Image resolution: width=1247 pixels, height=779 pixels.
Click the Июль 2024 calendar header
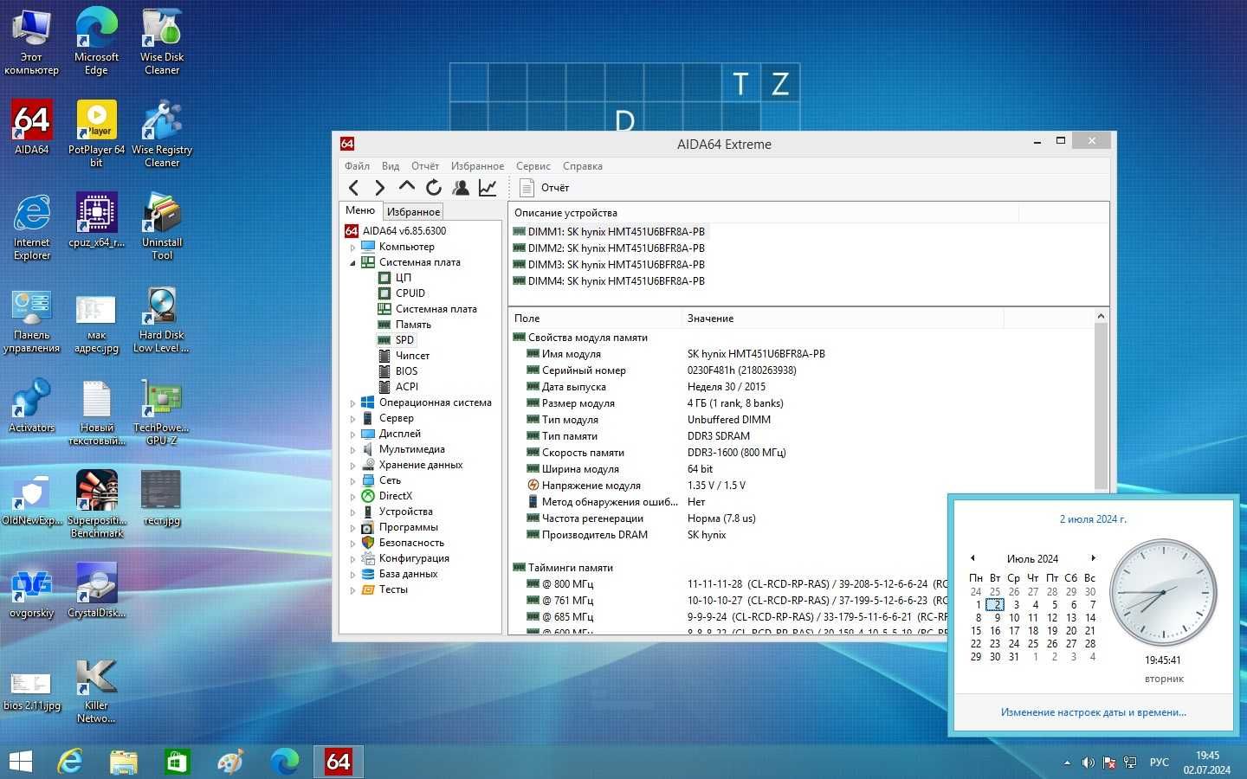click(x=1032, y=559)
